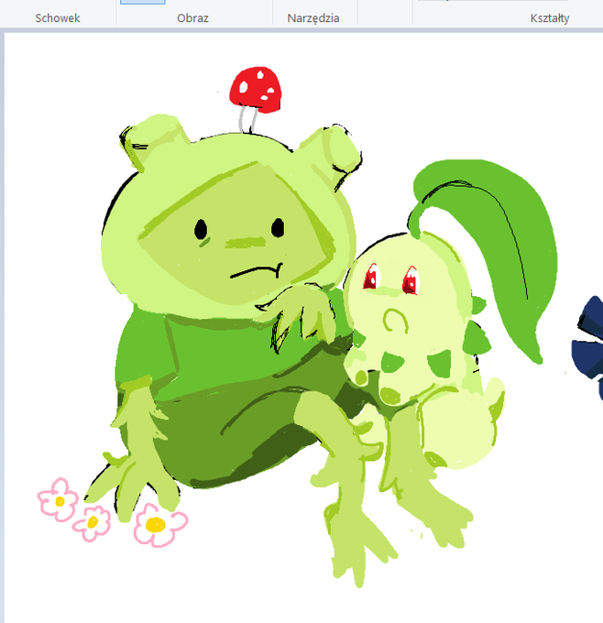Click the Schowek ribbon group label
The image size is (603, 623).
point(58,18)
